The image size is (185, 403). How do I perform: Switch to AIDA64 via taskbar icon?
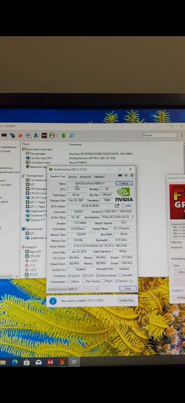[50, 362]
